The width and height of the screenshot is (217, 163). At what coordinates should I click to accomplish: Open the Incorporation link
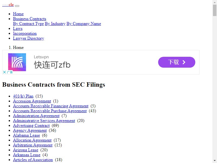(x=25, y=33)
